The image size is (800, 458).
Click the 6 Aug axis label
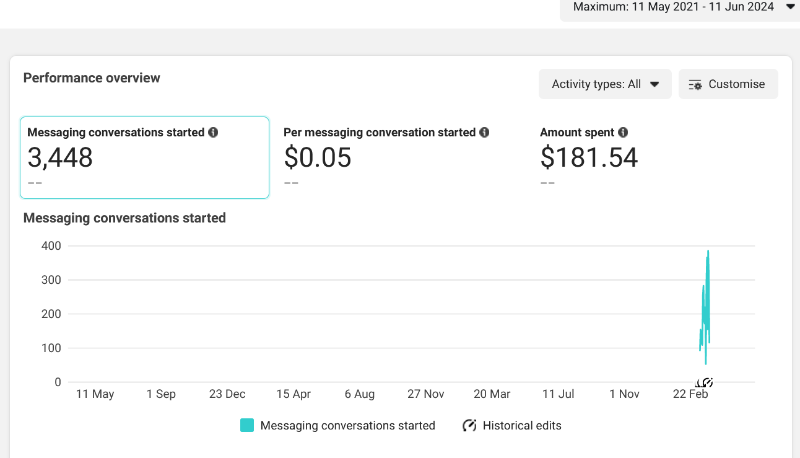point(360,394)
